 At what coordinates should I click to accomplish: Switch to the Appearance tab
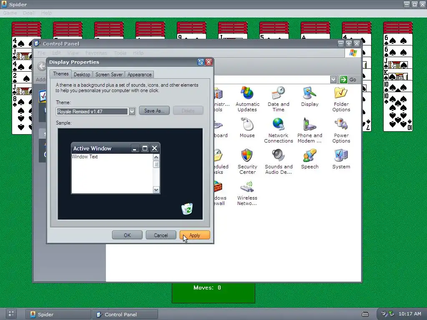coord(139,75)
